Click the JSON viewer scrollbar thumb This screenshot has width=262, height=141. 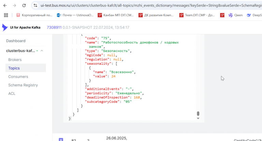[198, 113]
